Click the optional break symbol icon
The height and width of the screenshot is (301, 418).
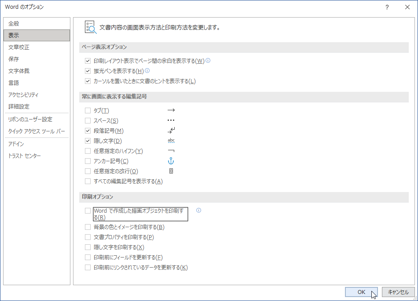tap(171, 171)
